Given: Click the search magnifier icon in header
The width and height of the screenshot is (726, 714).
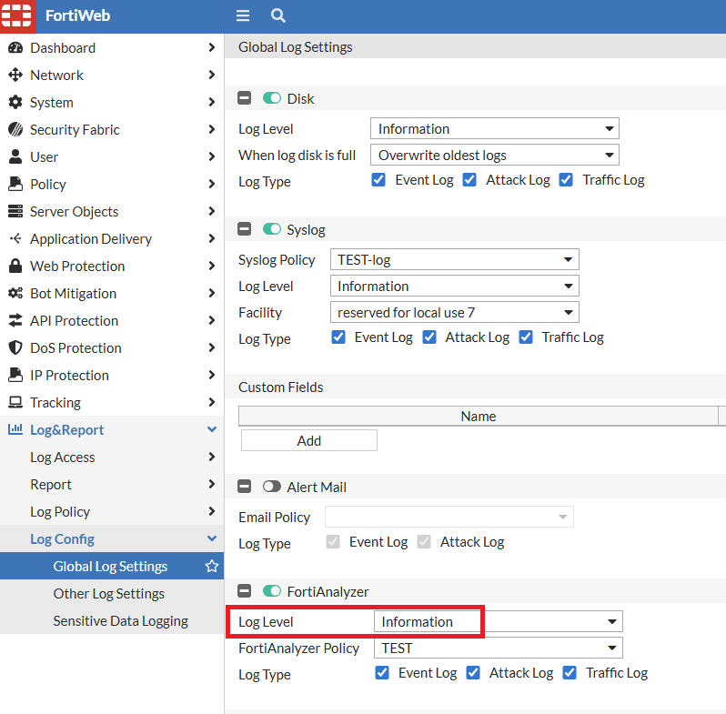Looking at the screenshot, I should pyautogui.click(x=278, y=15).
